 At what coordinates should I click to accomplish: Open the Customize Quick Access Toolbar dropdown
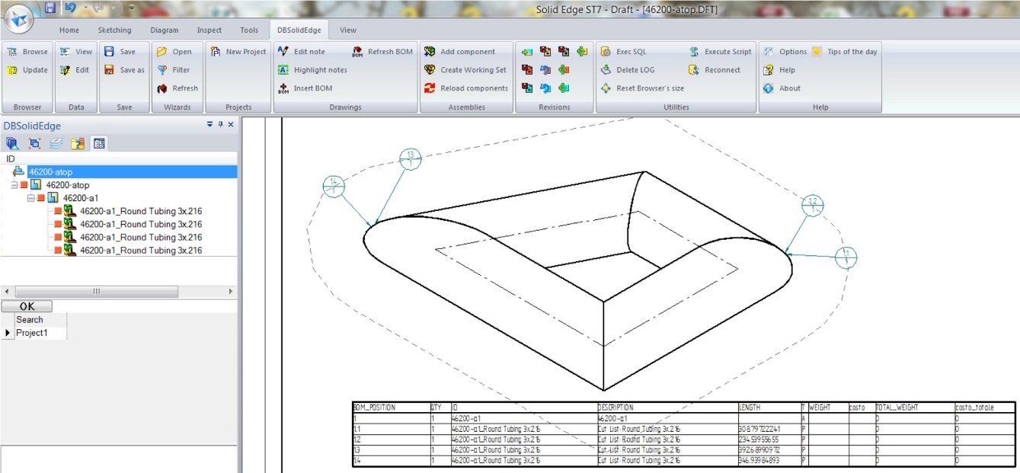(130, 8)
